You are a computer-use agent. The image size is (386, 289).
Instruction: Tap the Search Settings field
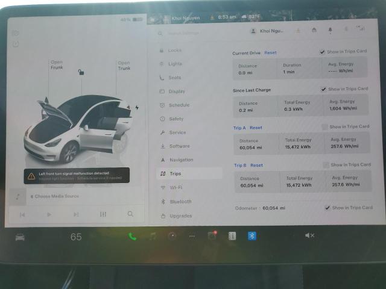[183, 33]
